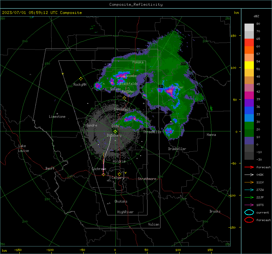Image resolution: width=272 pixels, height=254 pixels.
Task: Click the storm cell northeast of Olds
Action: click(133, 119)
